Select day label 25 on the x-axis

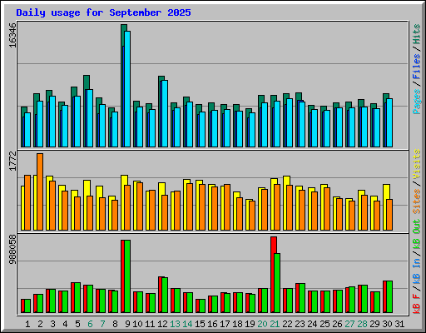pos(324,324)
